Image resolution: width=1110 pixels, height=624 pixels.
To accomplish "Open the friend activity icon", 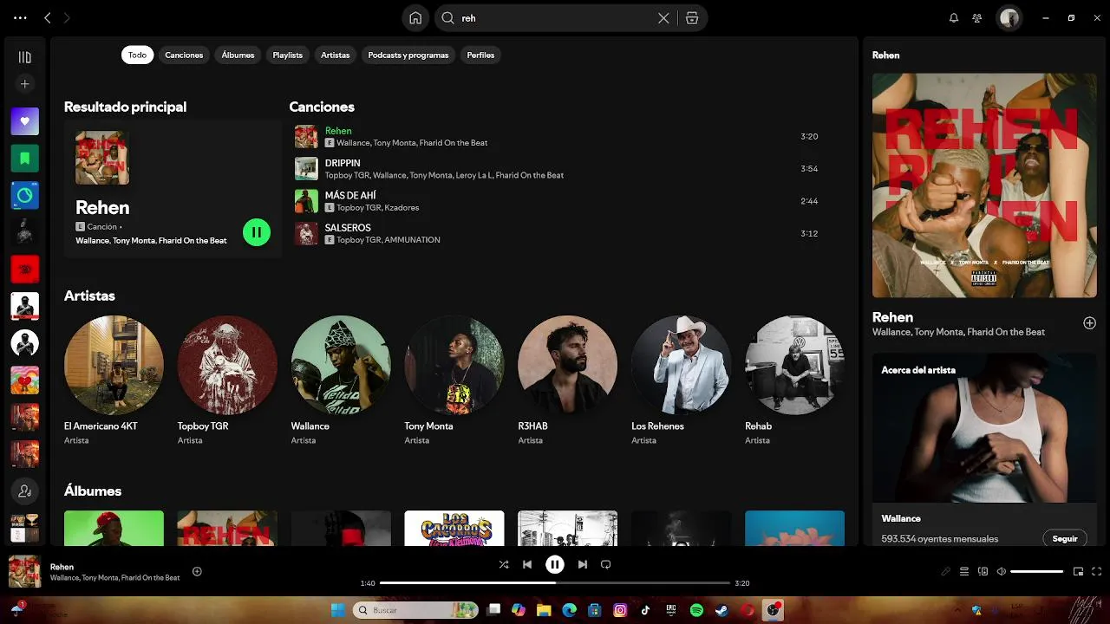I will tap(977, 18).
